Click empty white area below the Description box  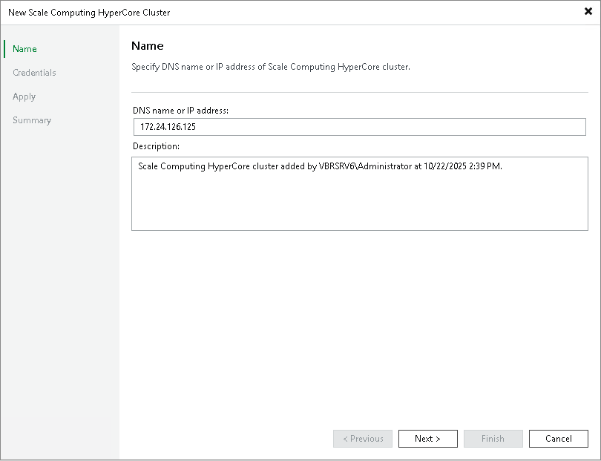point(359,327)
